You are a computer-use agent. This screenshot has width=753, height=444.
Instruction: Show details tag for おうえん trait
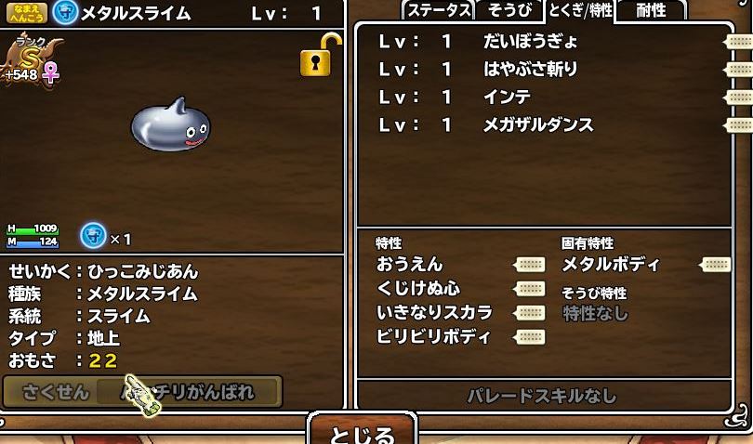(x=529, y=265)
